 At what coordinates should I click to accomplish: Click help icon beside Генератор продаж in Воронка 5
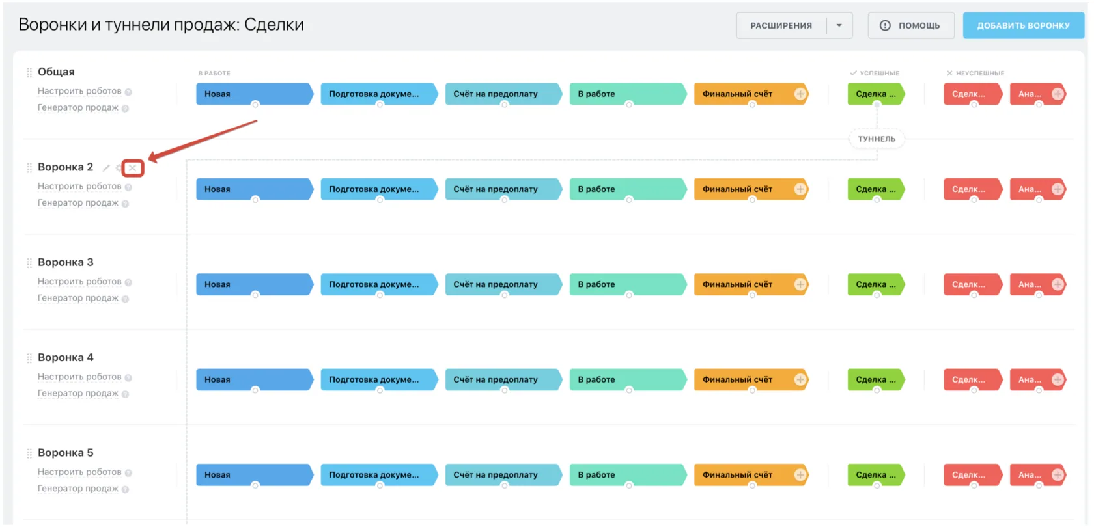[125, 489]
